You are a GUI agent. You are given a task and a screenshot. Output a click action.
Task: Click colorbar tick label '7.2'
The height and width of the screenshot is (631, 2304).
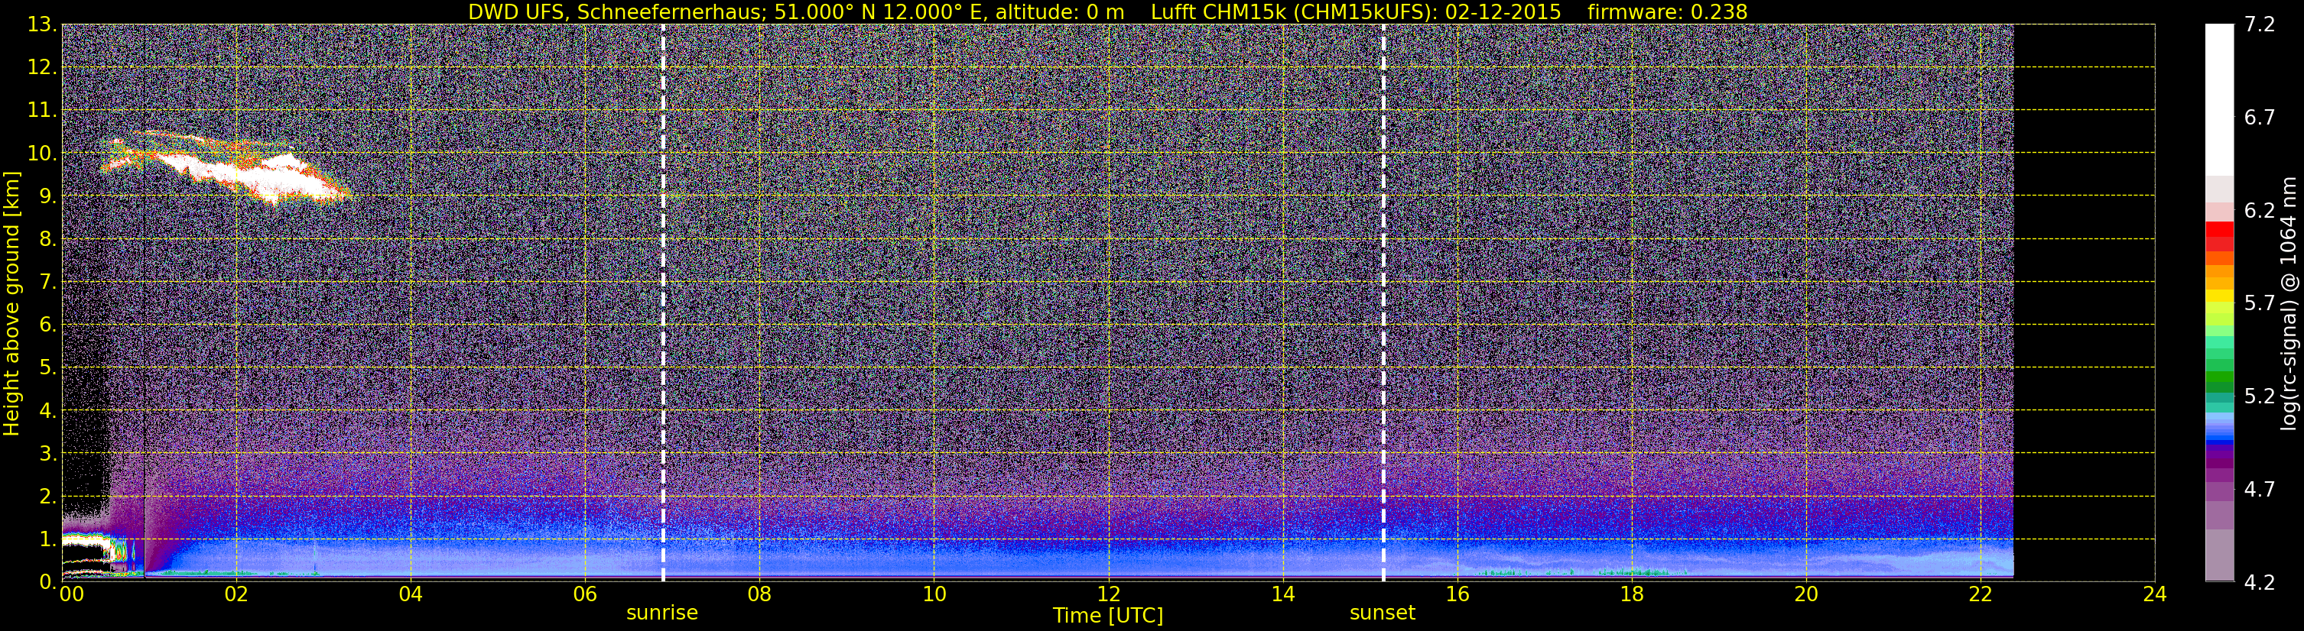click(2260, 24)
